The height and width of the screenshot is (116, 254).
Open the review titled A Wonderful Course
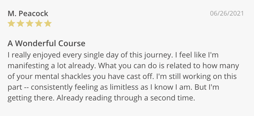[46, 43]
